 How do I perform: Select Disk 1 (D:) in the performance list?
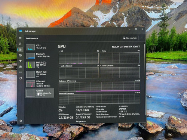[x=40, y=74]
